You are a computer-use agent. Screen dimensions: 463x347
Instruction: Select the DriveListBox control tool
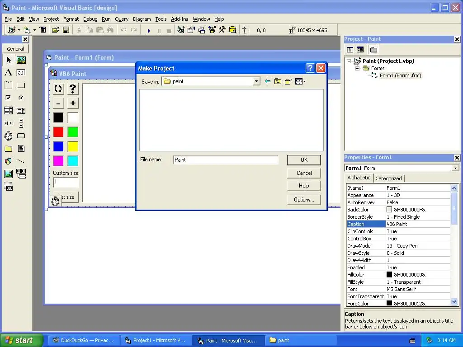[21, 136]
